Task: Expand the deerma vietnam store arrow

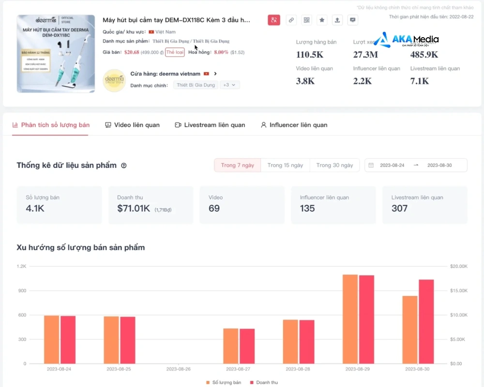Action: (x=215, y=74)
